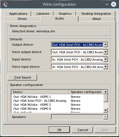Select the Audio tab
This screenshot has height=137, width=119.
(59, 18)
